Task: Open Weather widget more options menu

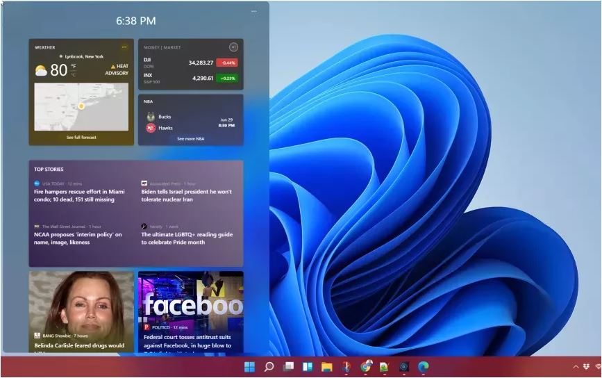Action: pos(124,47)
